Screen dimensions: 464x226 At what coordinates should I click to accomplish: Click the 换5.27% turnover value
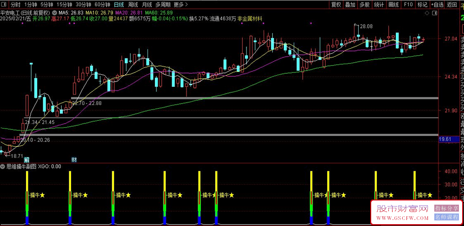tap(199, 19)
